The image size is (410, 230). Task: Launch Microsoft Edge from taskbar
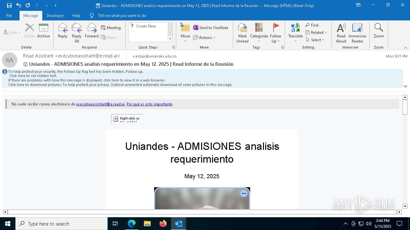132,224
